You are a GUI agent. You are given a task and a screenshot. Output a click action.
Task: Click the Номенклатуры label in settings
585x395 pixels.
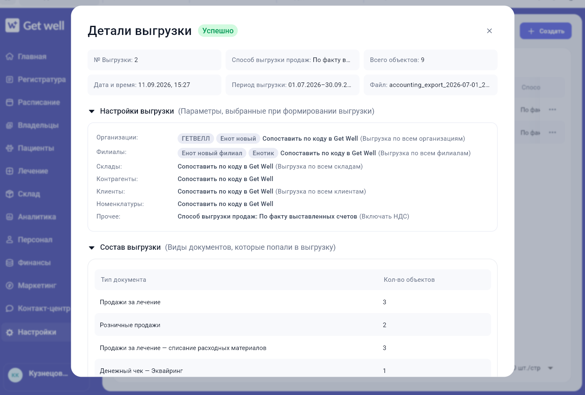tap(120, 204)
